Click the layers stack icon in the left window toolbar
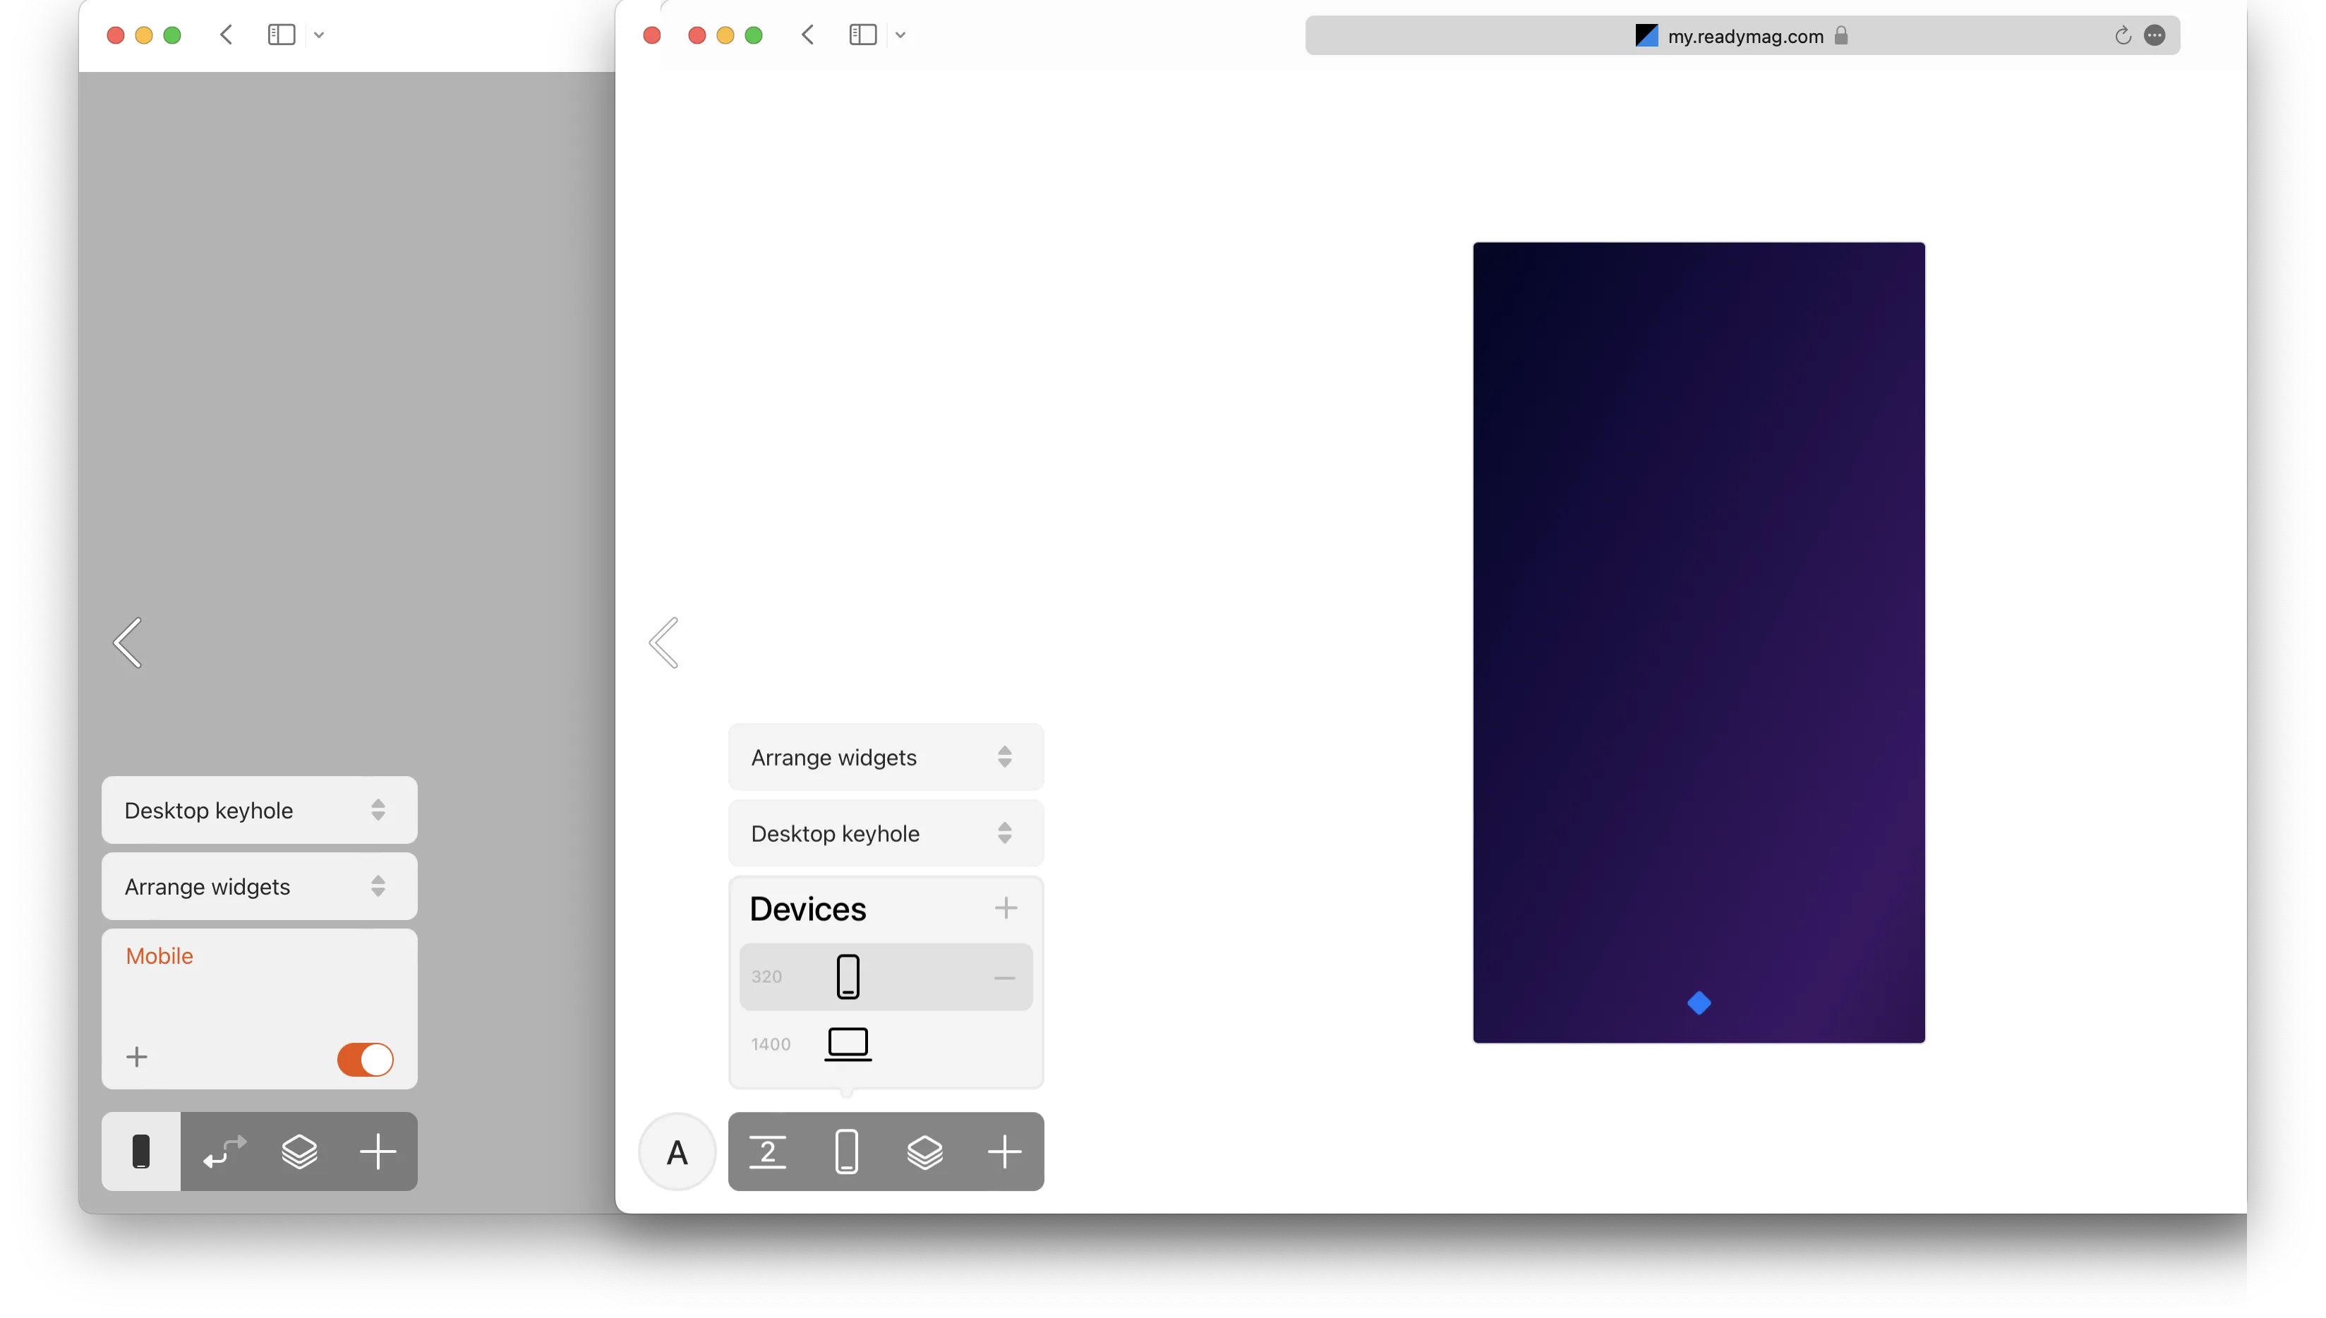The image size is (2326, 1318). click(x=300, y=1151)
